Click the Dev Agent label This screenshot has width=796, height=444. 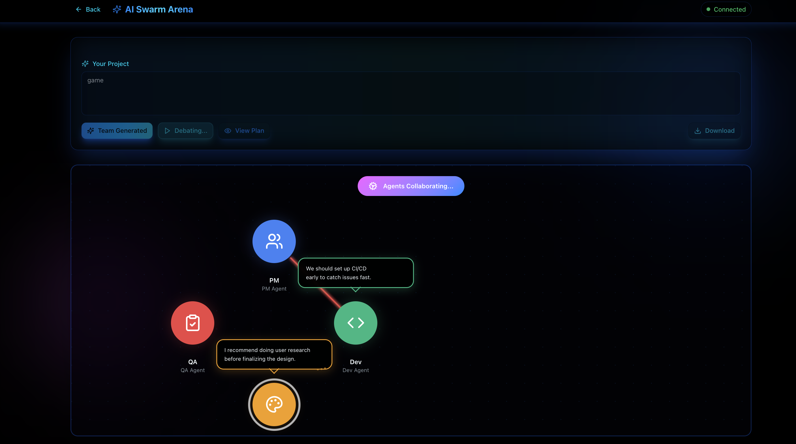point(355,370)
